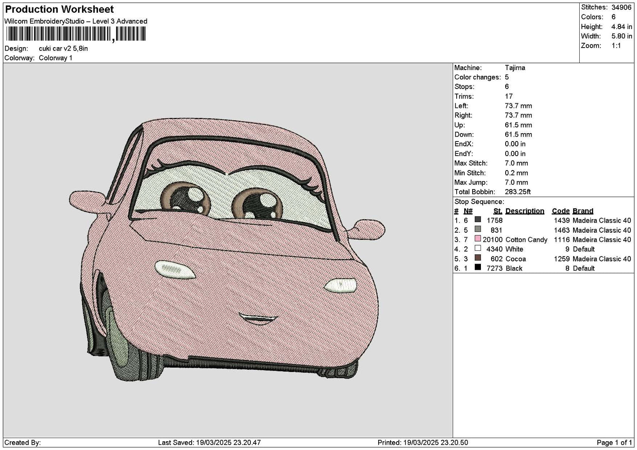
Task: Click the Machine value Tajima
Action: [515, 68]
